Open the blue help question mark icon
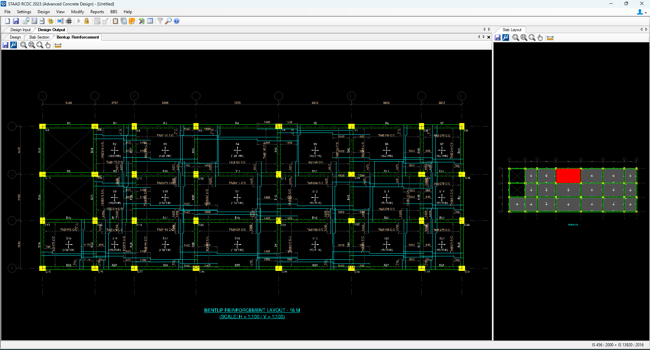The width and height of the screenshot is (650, 350). point(176,21)
